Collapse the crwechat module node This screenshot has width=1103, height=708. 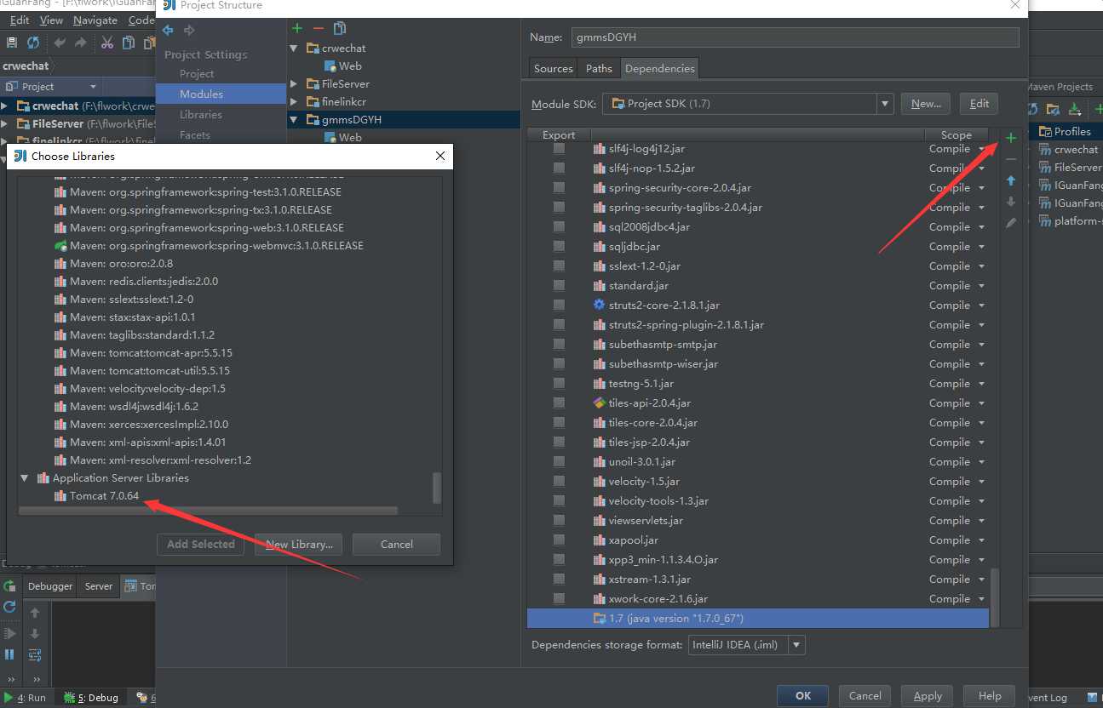click(295, 49)
